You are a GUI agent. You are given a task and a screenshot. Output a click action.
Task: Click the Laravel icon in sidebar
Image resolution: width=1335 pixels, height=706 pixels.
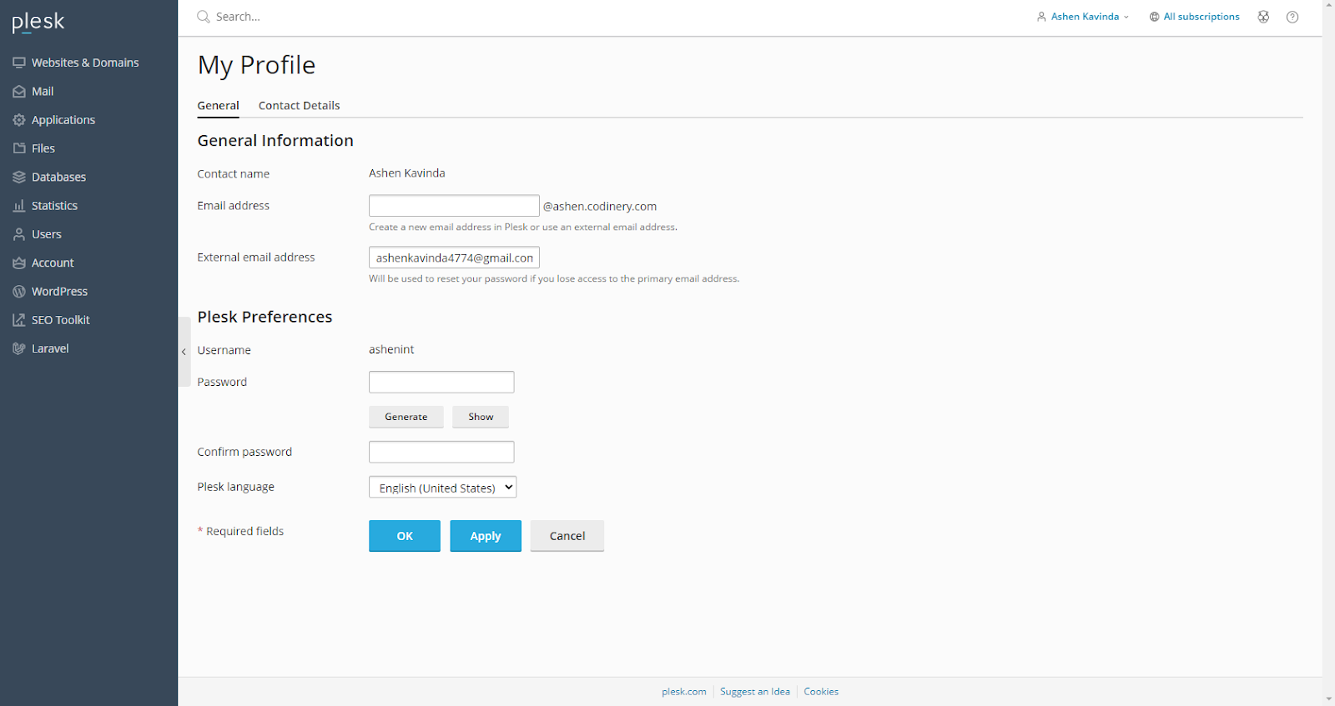pyautogui.click(x=18, y=348)
